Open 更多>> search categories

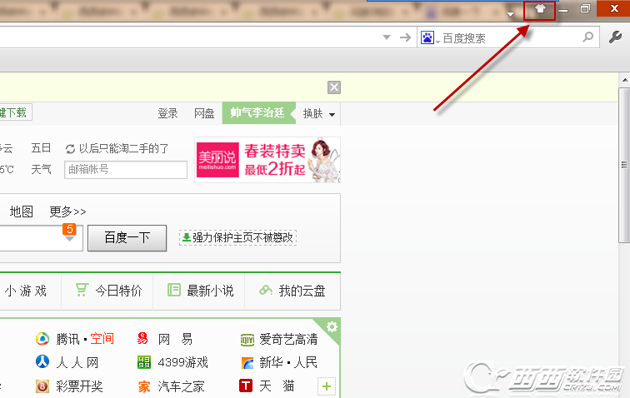pos(67,211)
